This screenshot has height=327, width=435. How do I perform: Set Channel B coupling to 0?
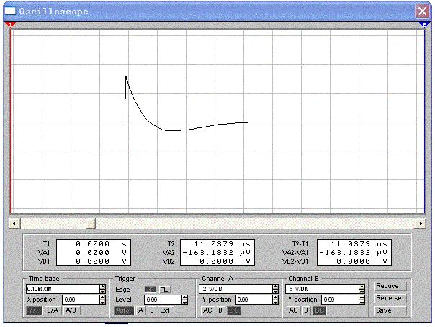coord(306,310)
